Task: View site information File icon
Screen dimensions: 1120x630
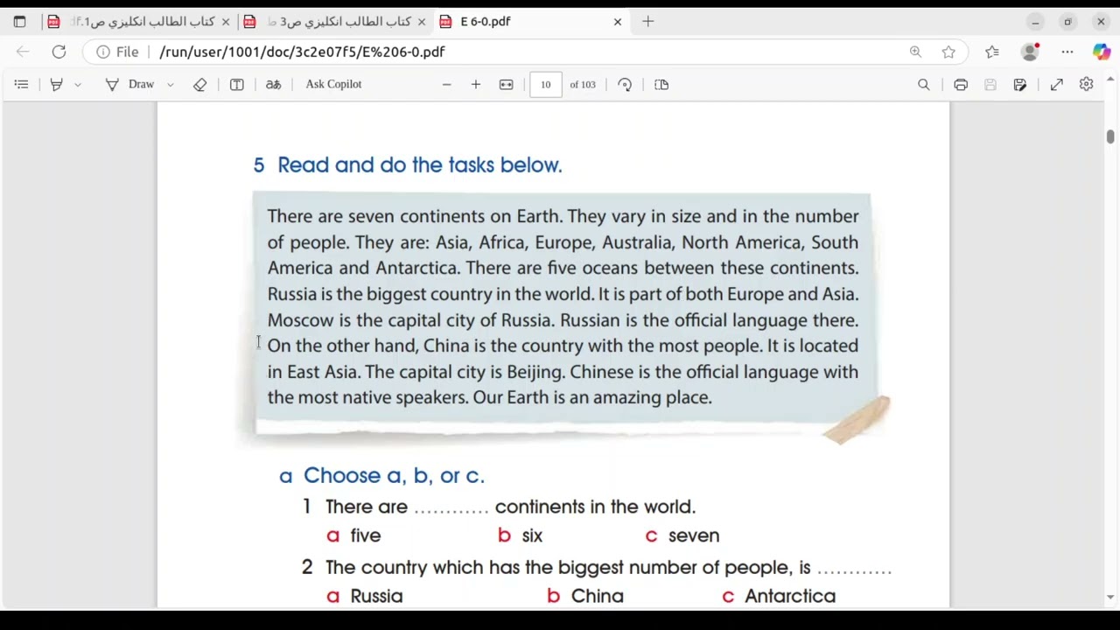Action: pos(117,52)
